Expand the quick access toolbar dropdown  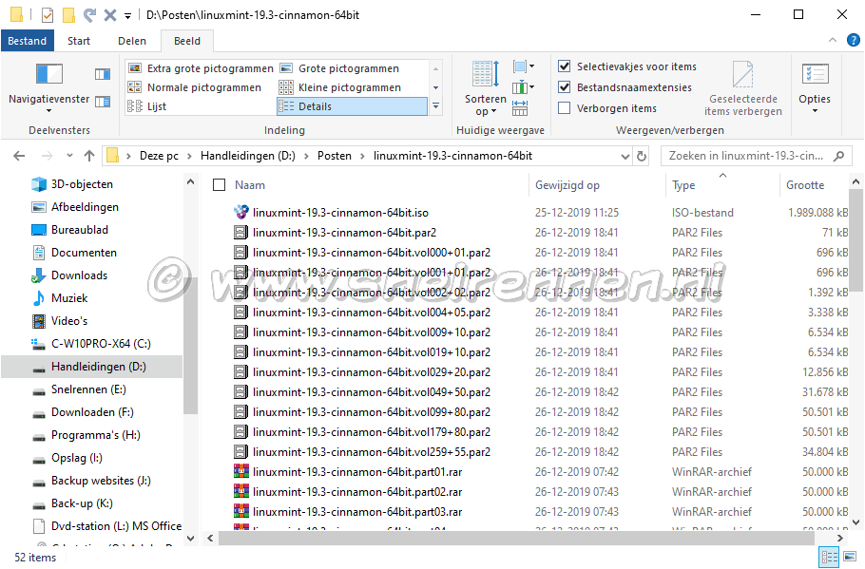(127, 15)
